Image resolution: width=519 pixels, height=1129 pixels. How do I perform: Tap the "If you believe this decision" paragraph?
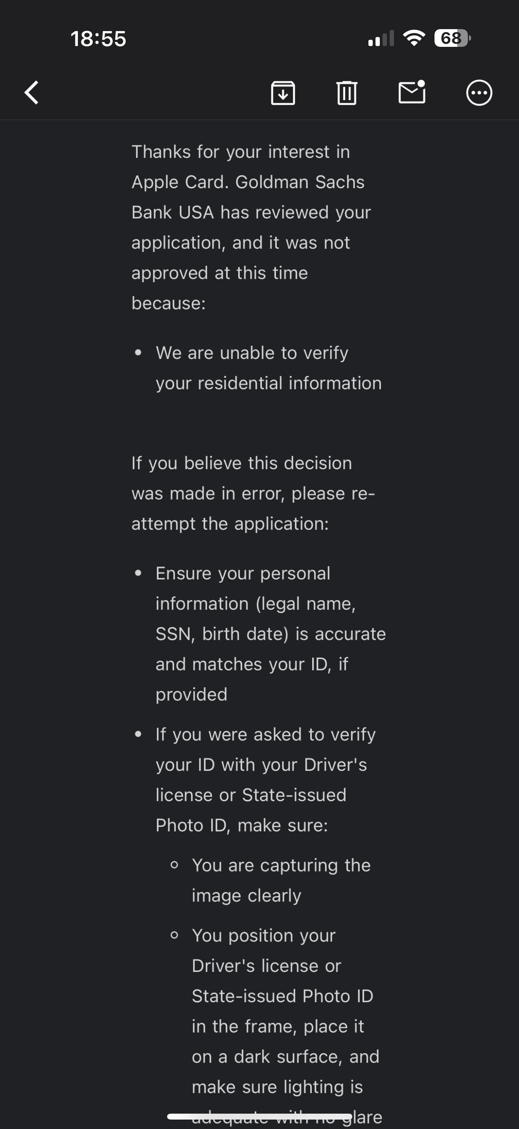[253, 493]
